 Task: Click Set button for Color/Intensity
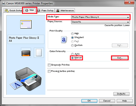tap(120, 58)
